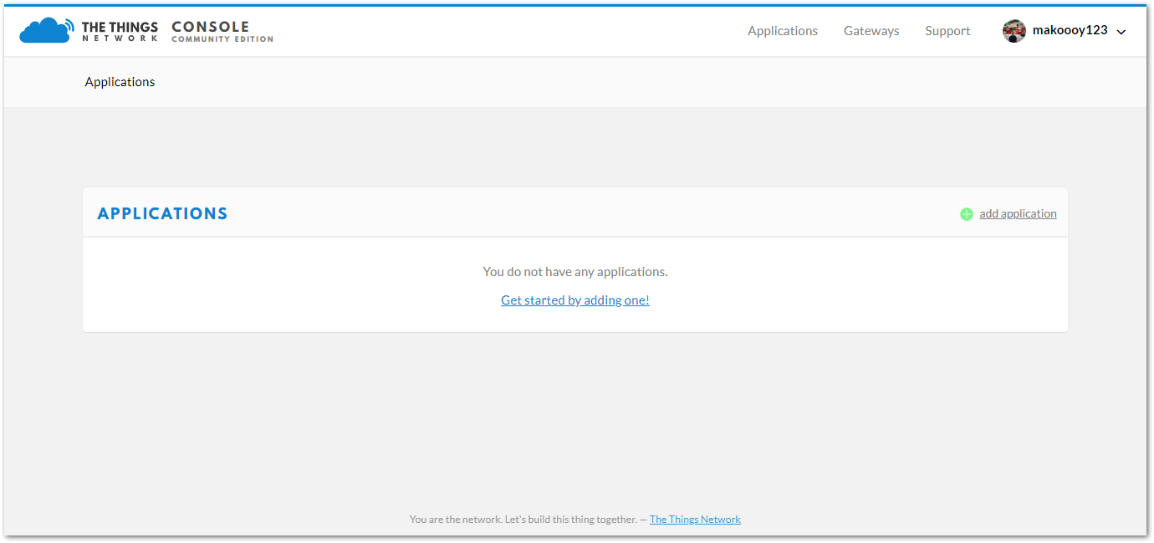Expand the user account dropdown arrow
Screen dimensions: 1154x543
pos(1121,32)
